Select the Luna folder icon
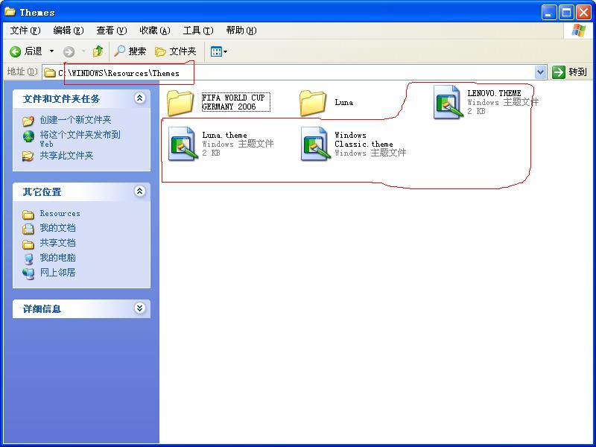Image resolution: width=596 pixels, height=447 pixels. coord(312,103)
